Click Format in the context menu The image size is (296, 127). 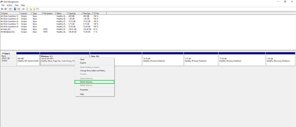tap(95, 74)
